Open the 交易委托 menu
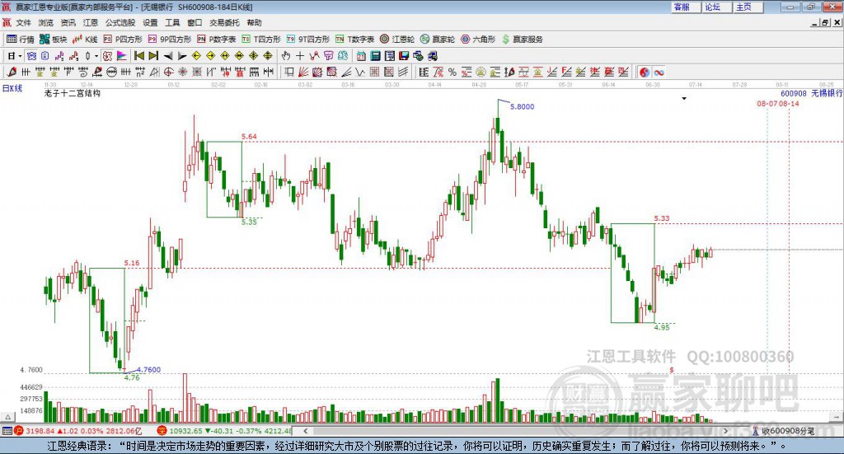Screen dimensions: 844x454 (x=224, y=22)
